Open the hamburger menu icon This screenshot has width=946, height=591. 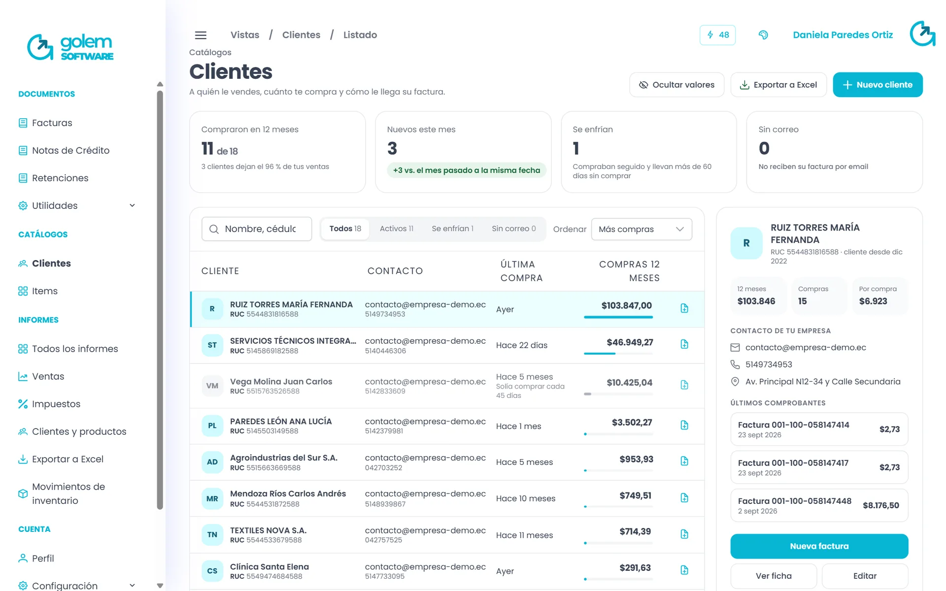click(x=201, y=35)
